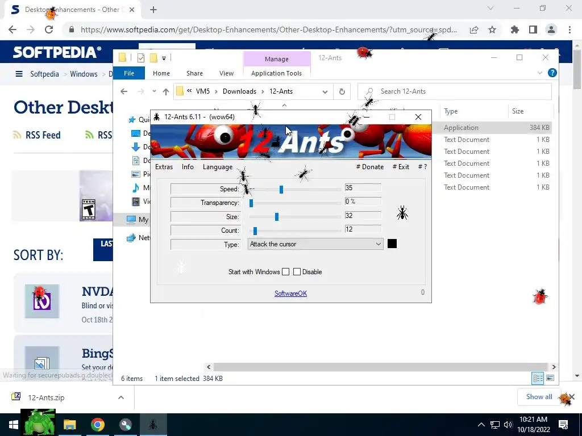Open the Type dropdown showing Attack the cursor

pos(315,244)
